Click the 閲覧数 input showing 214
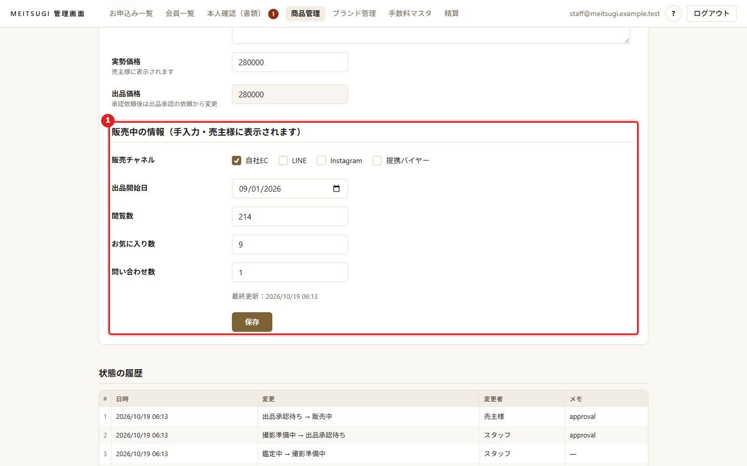This screenshot has height=466, width=747. coord(290,216)
